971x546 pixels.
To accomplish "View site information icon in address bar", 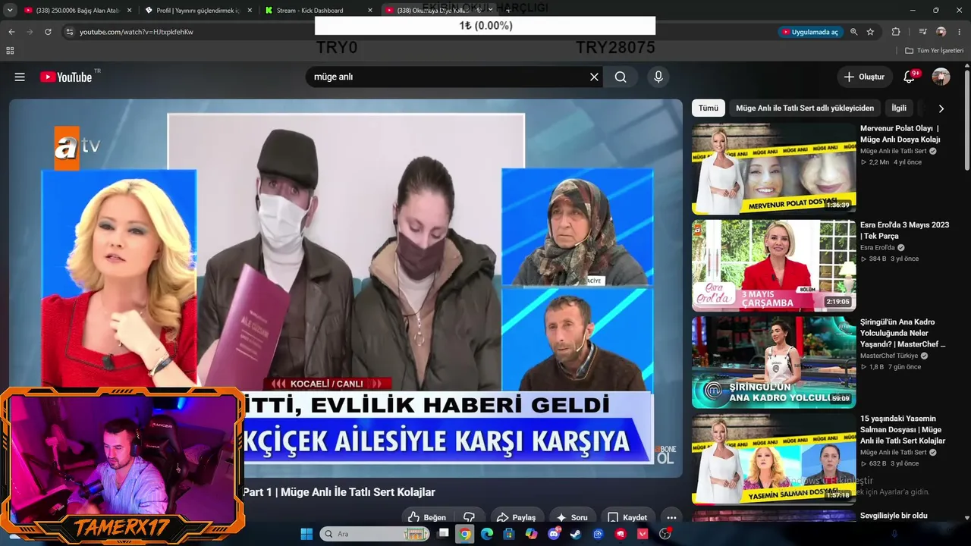I will point(69,32).
